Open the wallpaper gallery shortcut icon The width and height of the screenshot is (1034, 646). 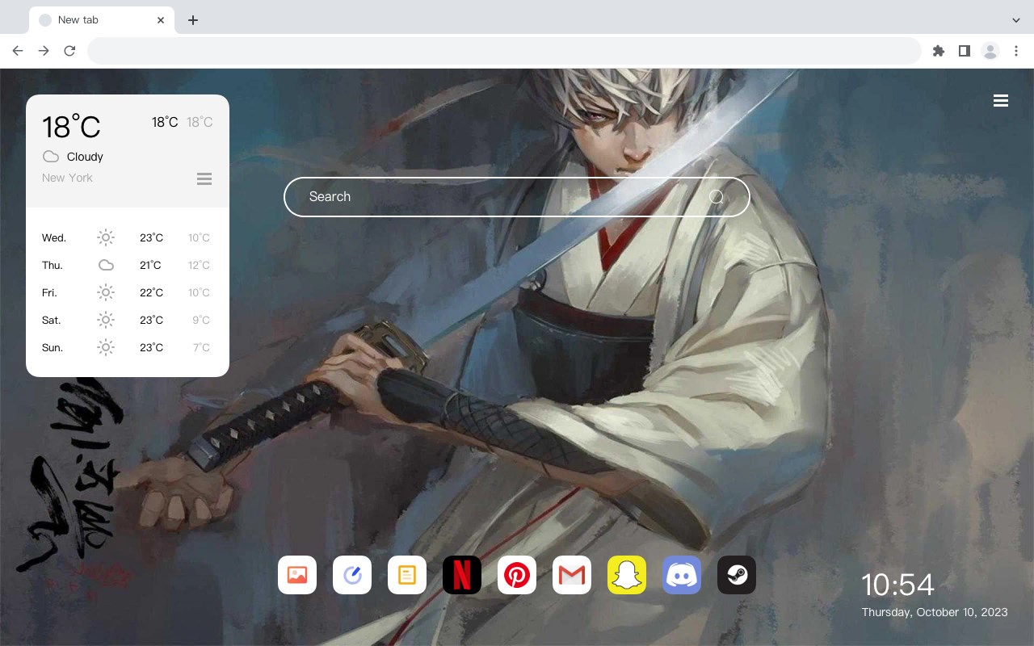[297, 575]
